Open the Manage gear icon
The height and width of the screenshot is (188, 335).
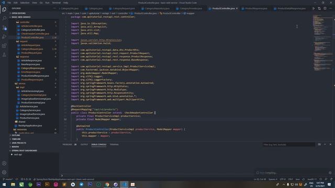pyautogui.click(x=4, y=172)
